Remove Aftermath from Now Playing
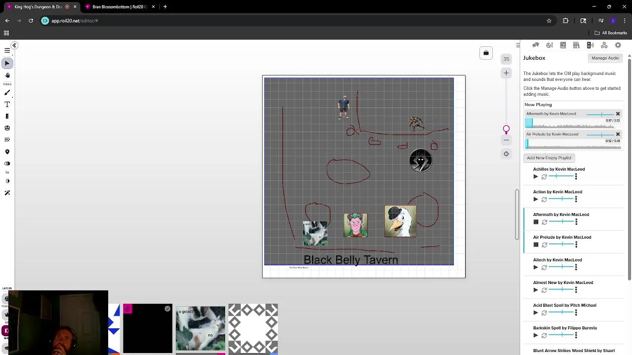This screenshot has height=355, width=632. point(618,114)
